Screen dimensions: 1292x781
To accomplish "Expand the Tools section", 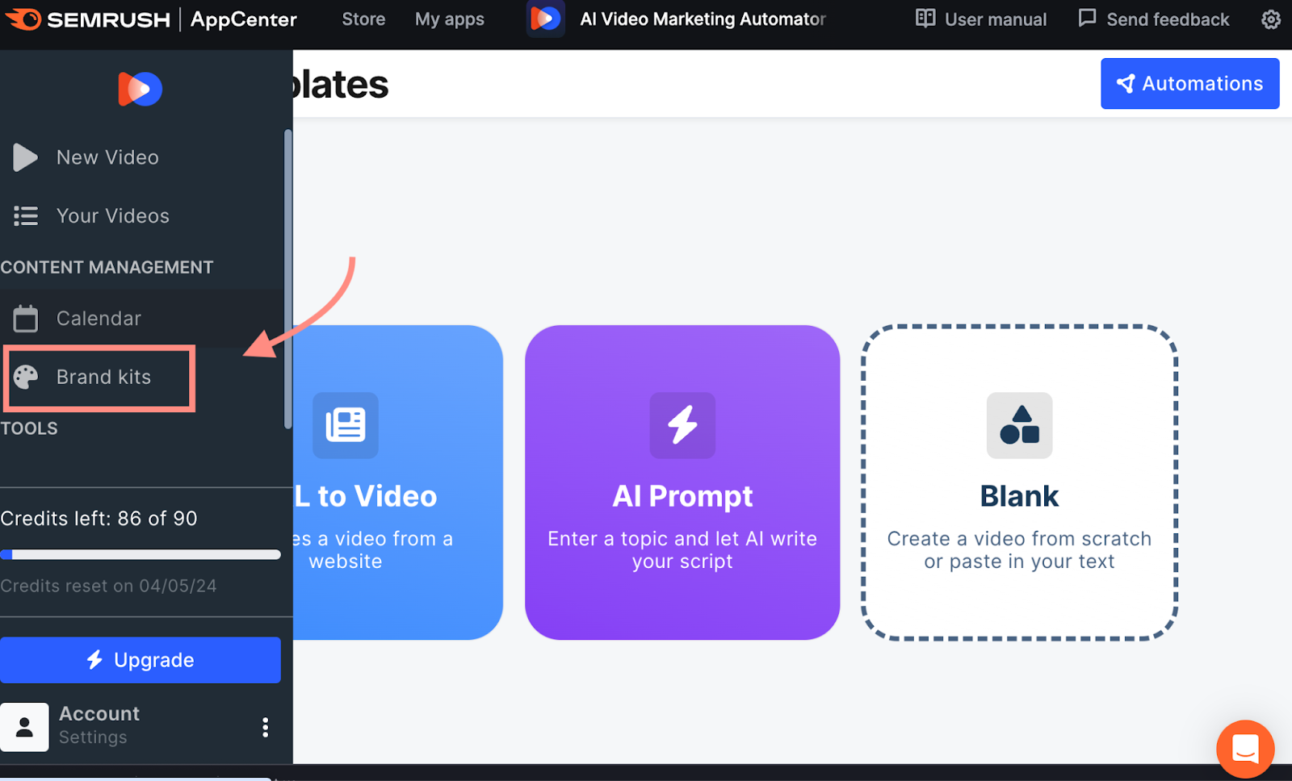I will (x=29, y=428).
